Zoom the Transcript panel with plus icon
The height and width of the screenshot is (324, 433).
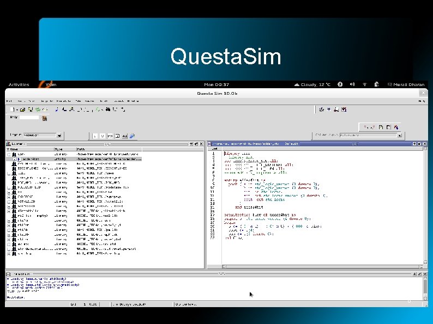point(414,274)
